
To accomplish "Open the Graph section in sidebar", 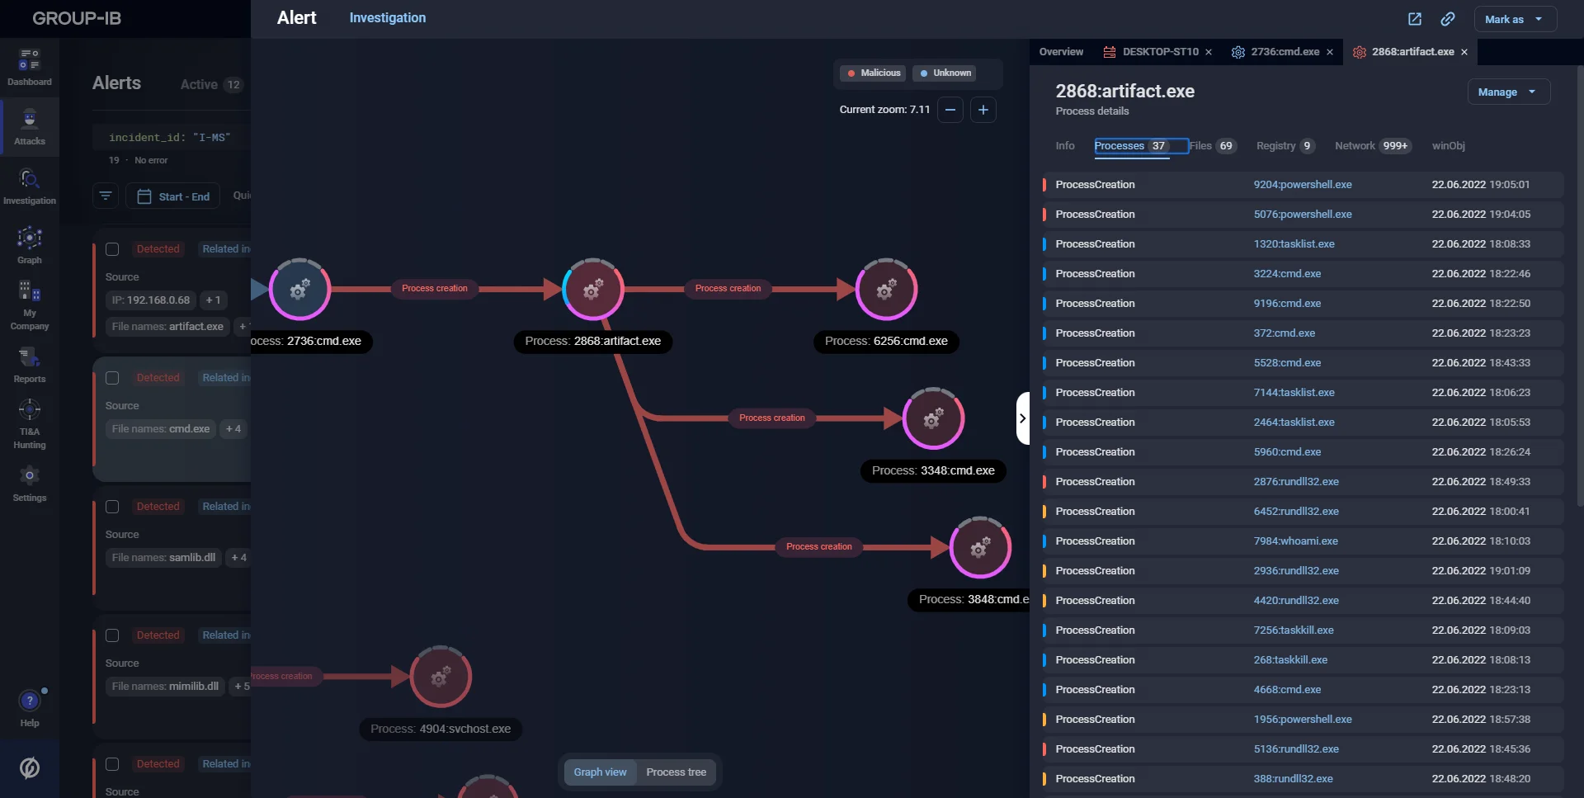I will [x=30, y=246].
